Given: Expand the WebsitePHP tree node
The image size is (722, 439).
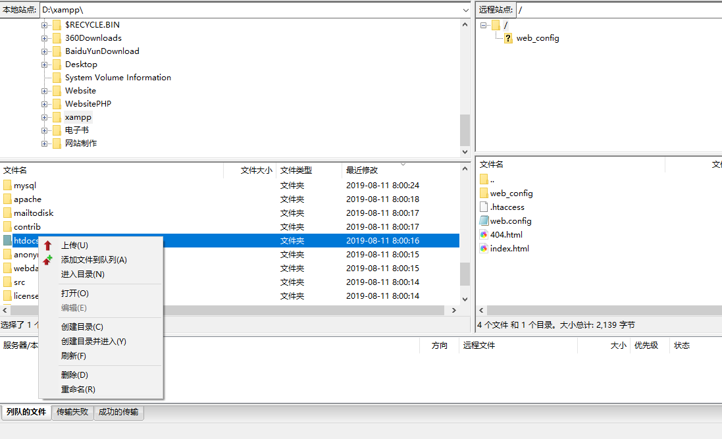Looking at the screenshot, I should (45, 104).
